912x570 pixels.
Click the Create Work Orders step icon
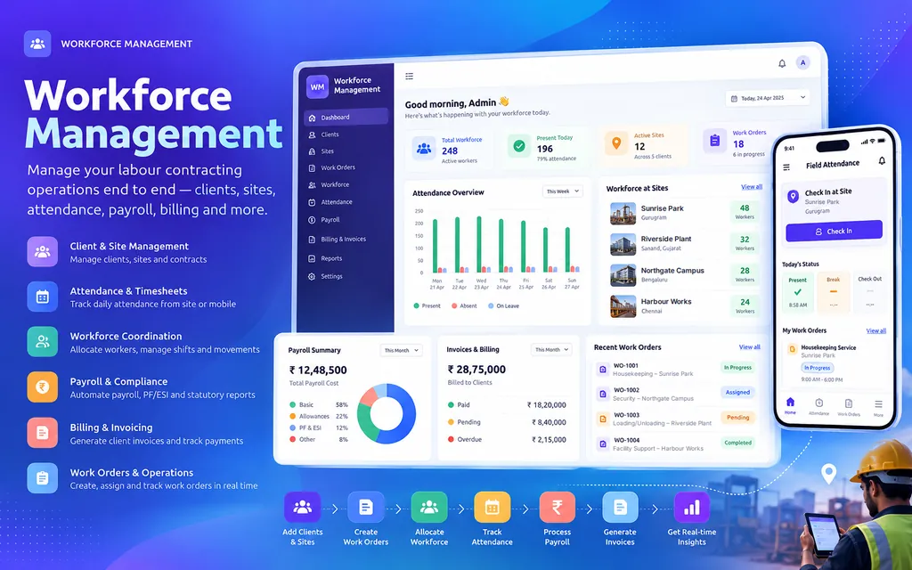[x=366, y=507]
